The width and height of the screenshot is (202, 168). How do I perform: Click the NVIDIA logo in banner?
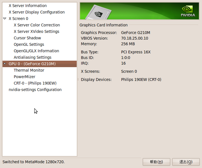(x=188, y=11)
